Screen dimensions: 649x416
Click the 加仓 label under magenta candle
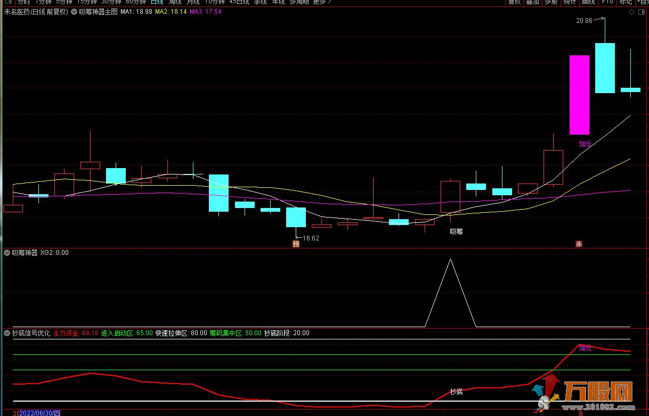point(585,144)
